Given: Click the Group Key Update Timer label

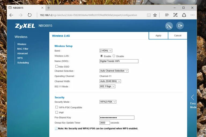Looking at the screenshot, I should point(67,123).
